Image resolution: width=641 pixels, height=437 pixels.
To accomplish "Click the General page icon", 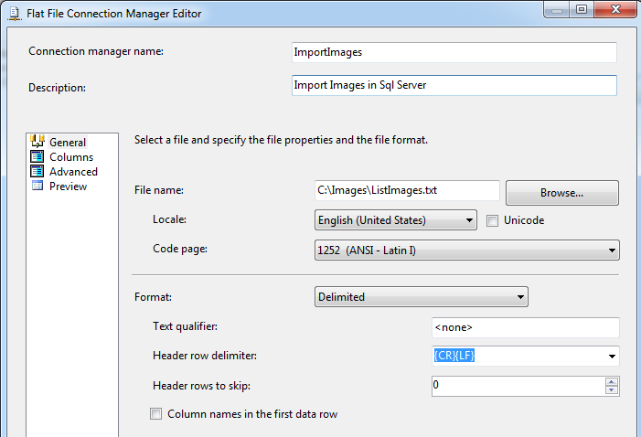I will 37,142.
